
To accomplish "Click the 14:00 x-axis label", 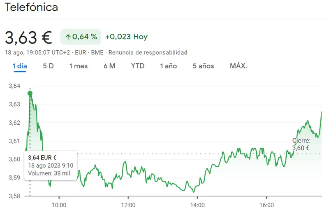I will click(197, 205).
